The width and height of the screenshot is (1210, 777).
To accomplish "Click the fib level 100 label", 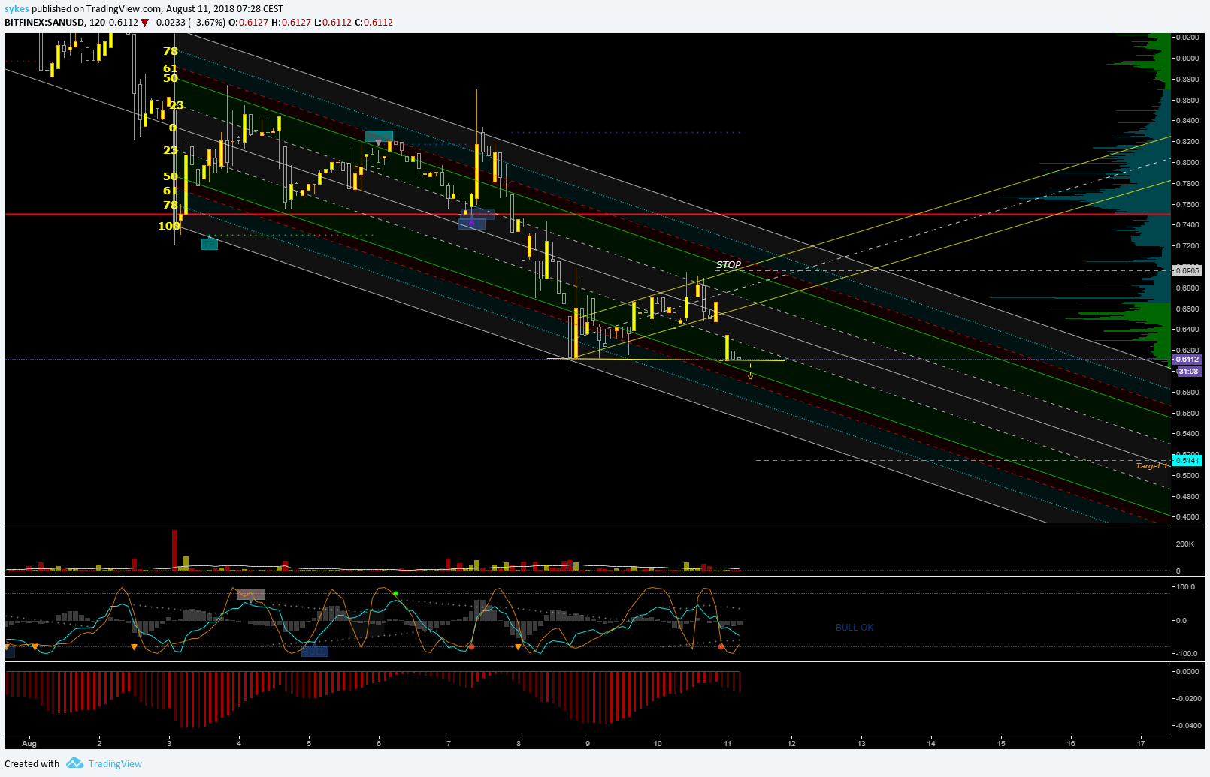I will point(169,226).
